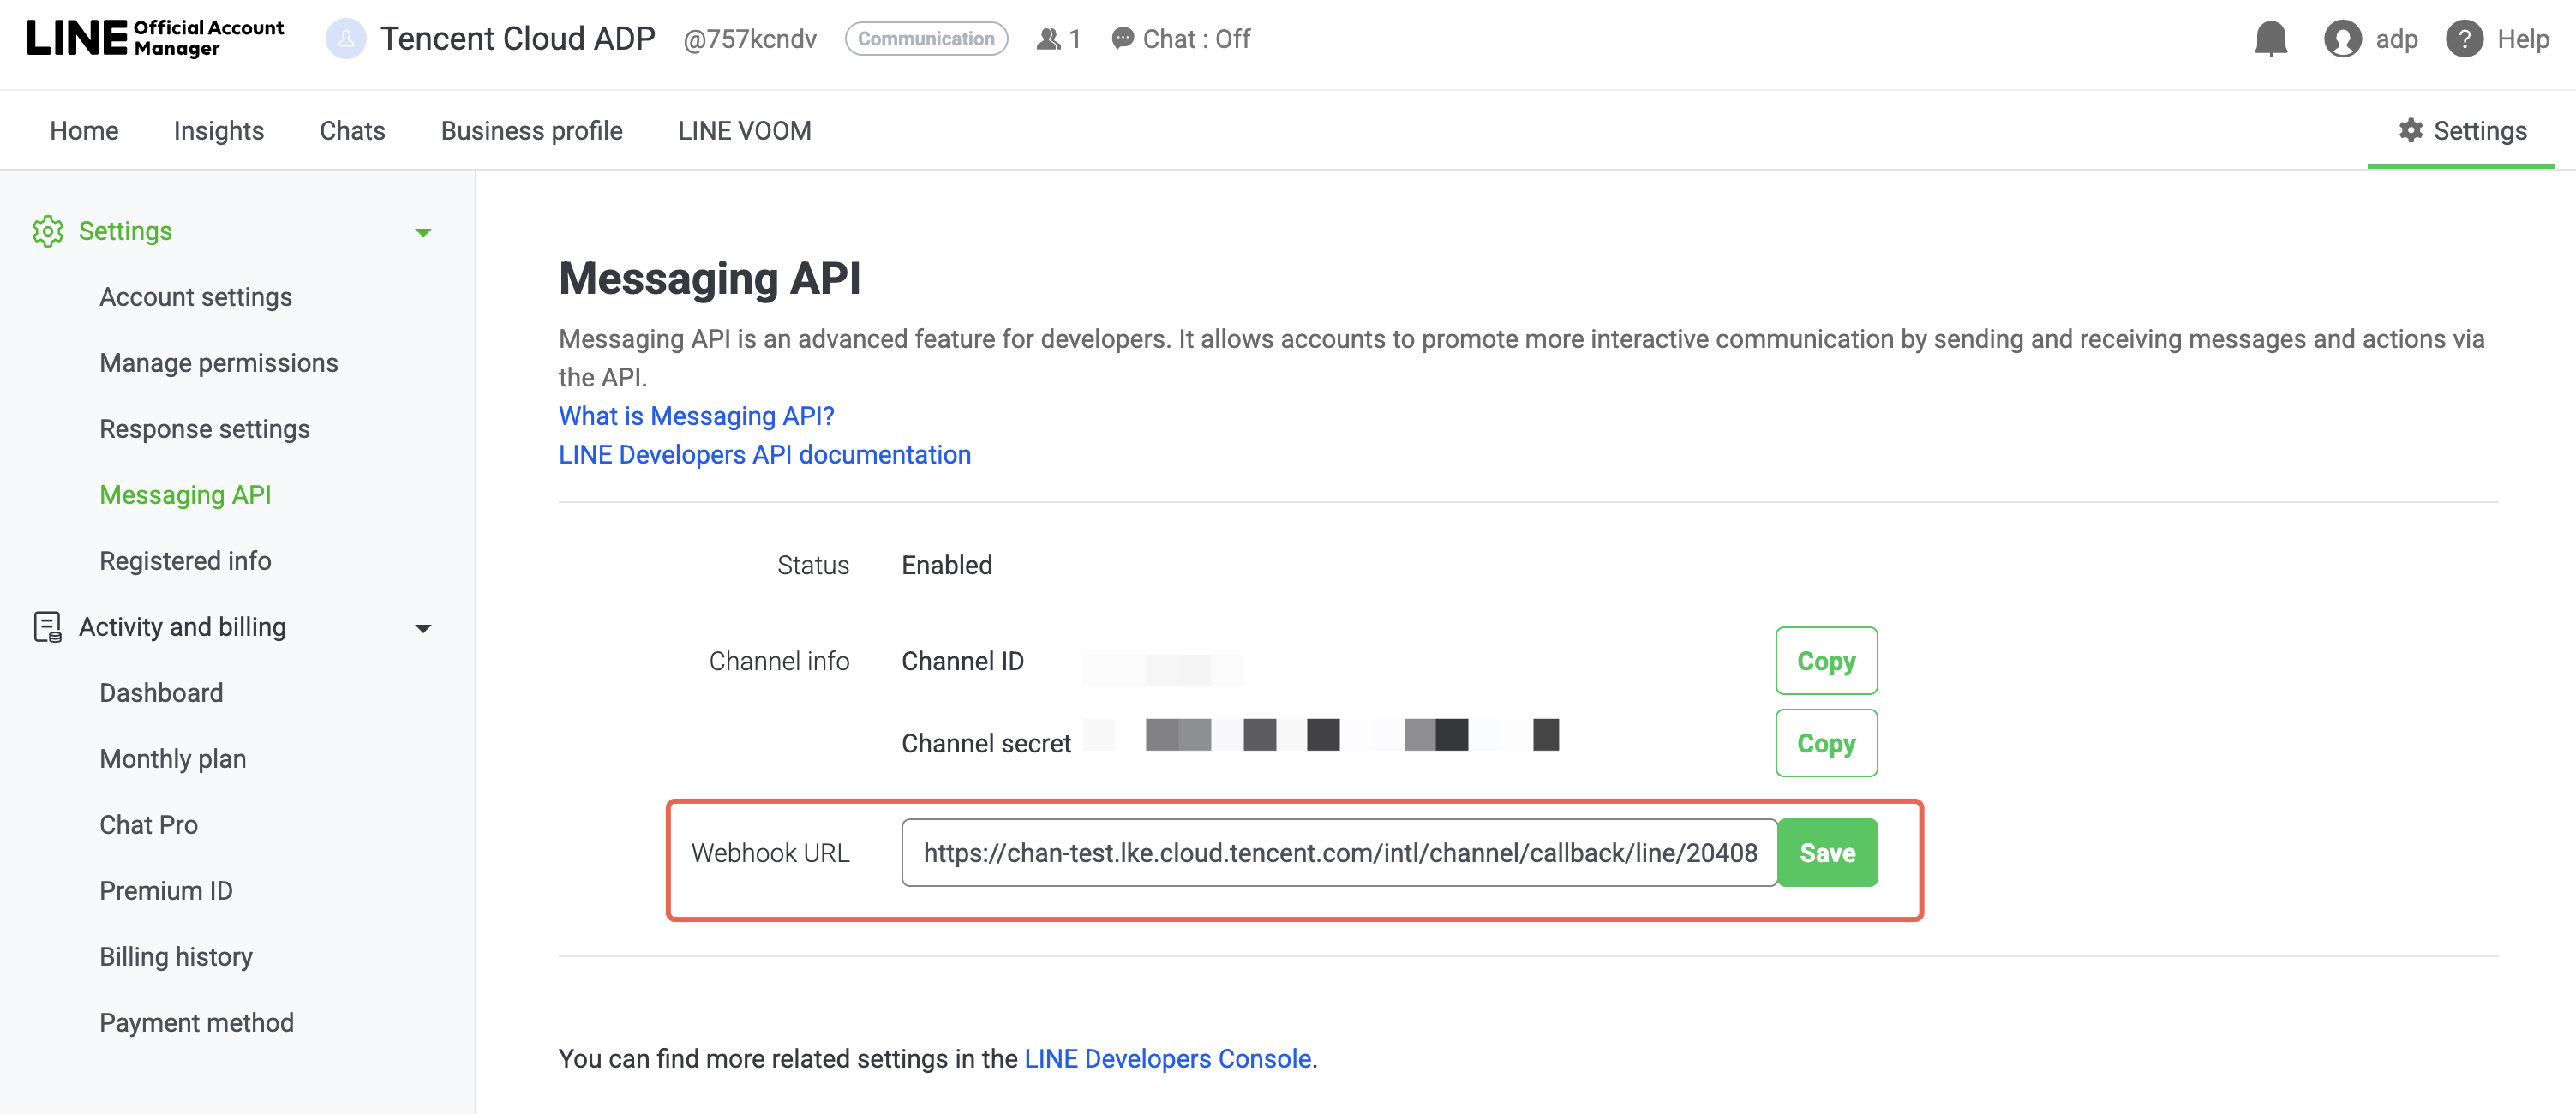Click the Tencent Cloud ADP account avatar
2576x1114 pixels.
coord(345,39)
